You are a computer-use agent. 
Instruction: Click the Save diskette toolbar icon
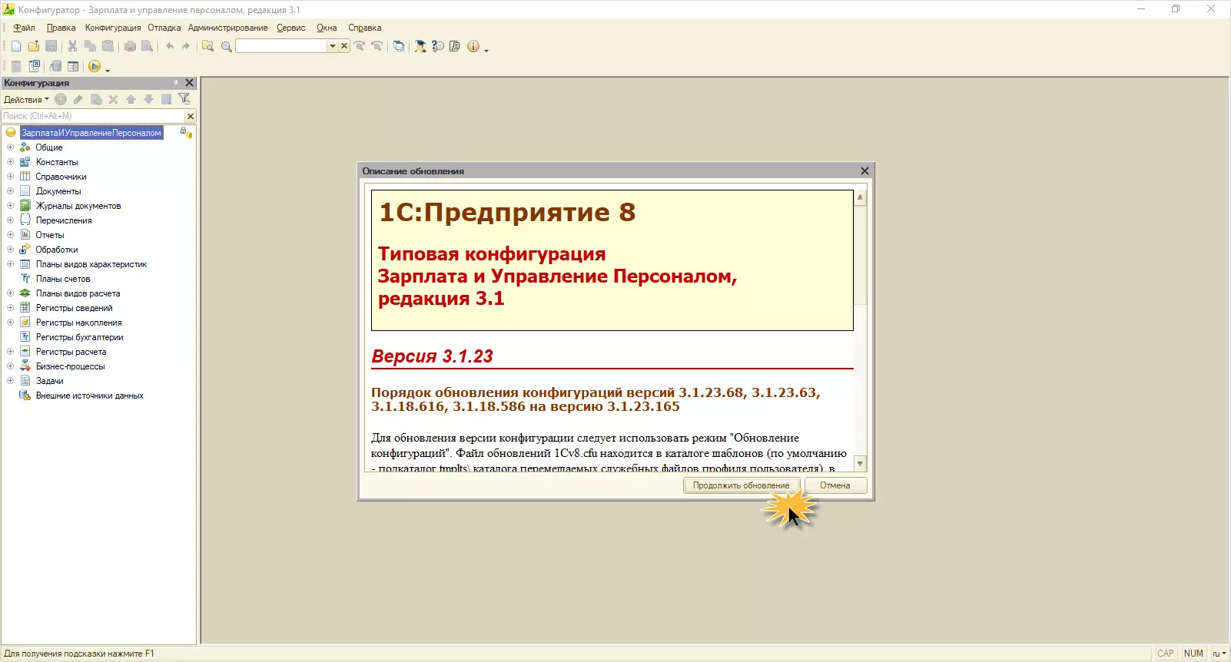coord(51,46)
